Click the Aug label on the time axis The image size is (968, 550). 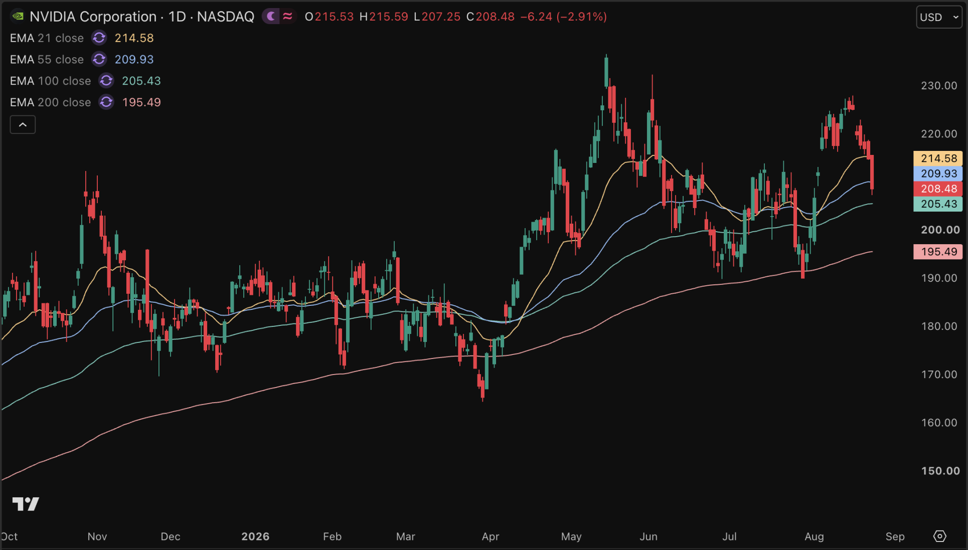click(x=814, y=536)
